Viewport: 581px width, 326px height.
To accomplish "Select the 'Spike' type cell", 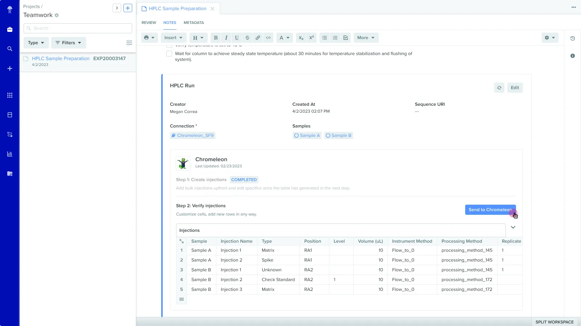I will 279,260.
